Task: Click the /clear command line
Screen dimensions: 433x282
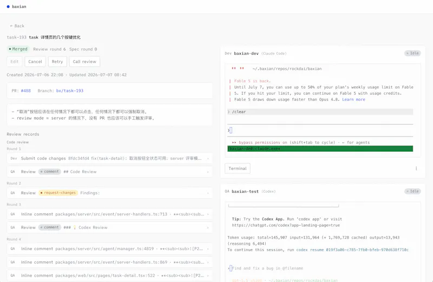Action: pyautogui.click(x=320, y=112)
